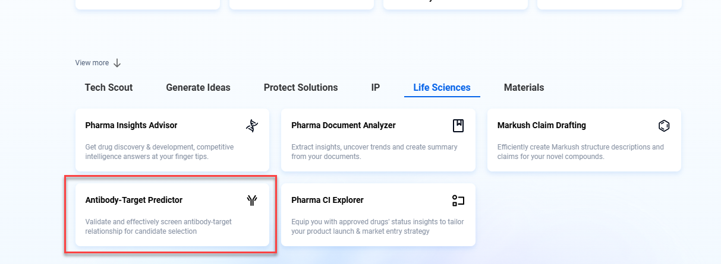Click the down arrow beside View more
This screenshot has height=264, width=721.
[117, 63]
